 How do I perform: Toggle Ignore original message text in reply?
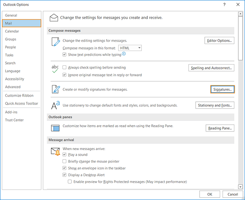[64, 75]
